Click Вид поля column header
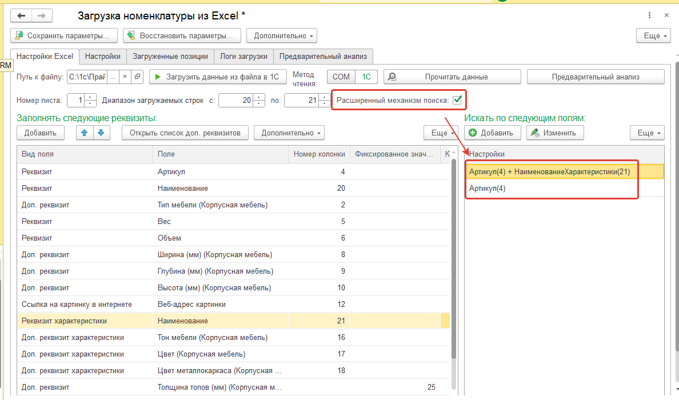 pos(85,154)
